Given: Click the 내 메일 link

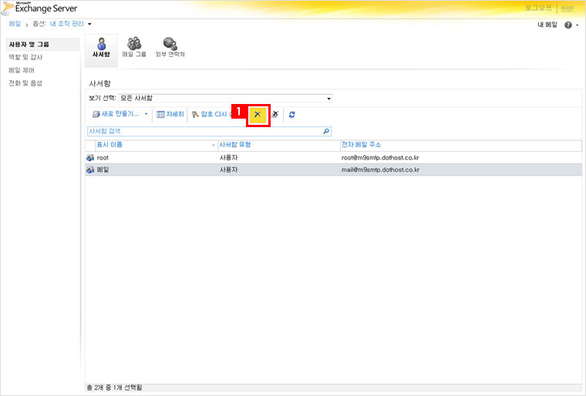Looking at the screenshot, I should click(x=547, y=25).
